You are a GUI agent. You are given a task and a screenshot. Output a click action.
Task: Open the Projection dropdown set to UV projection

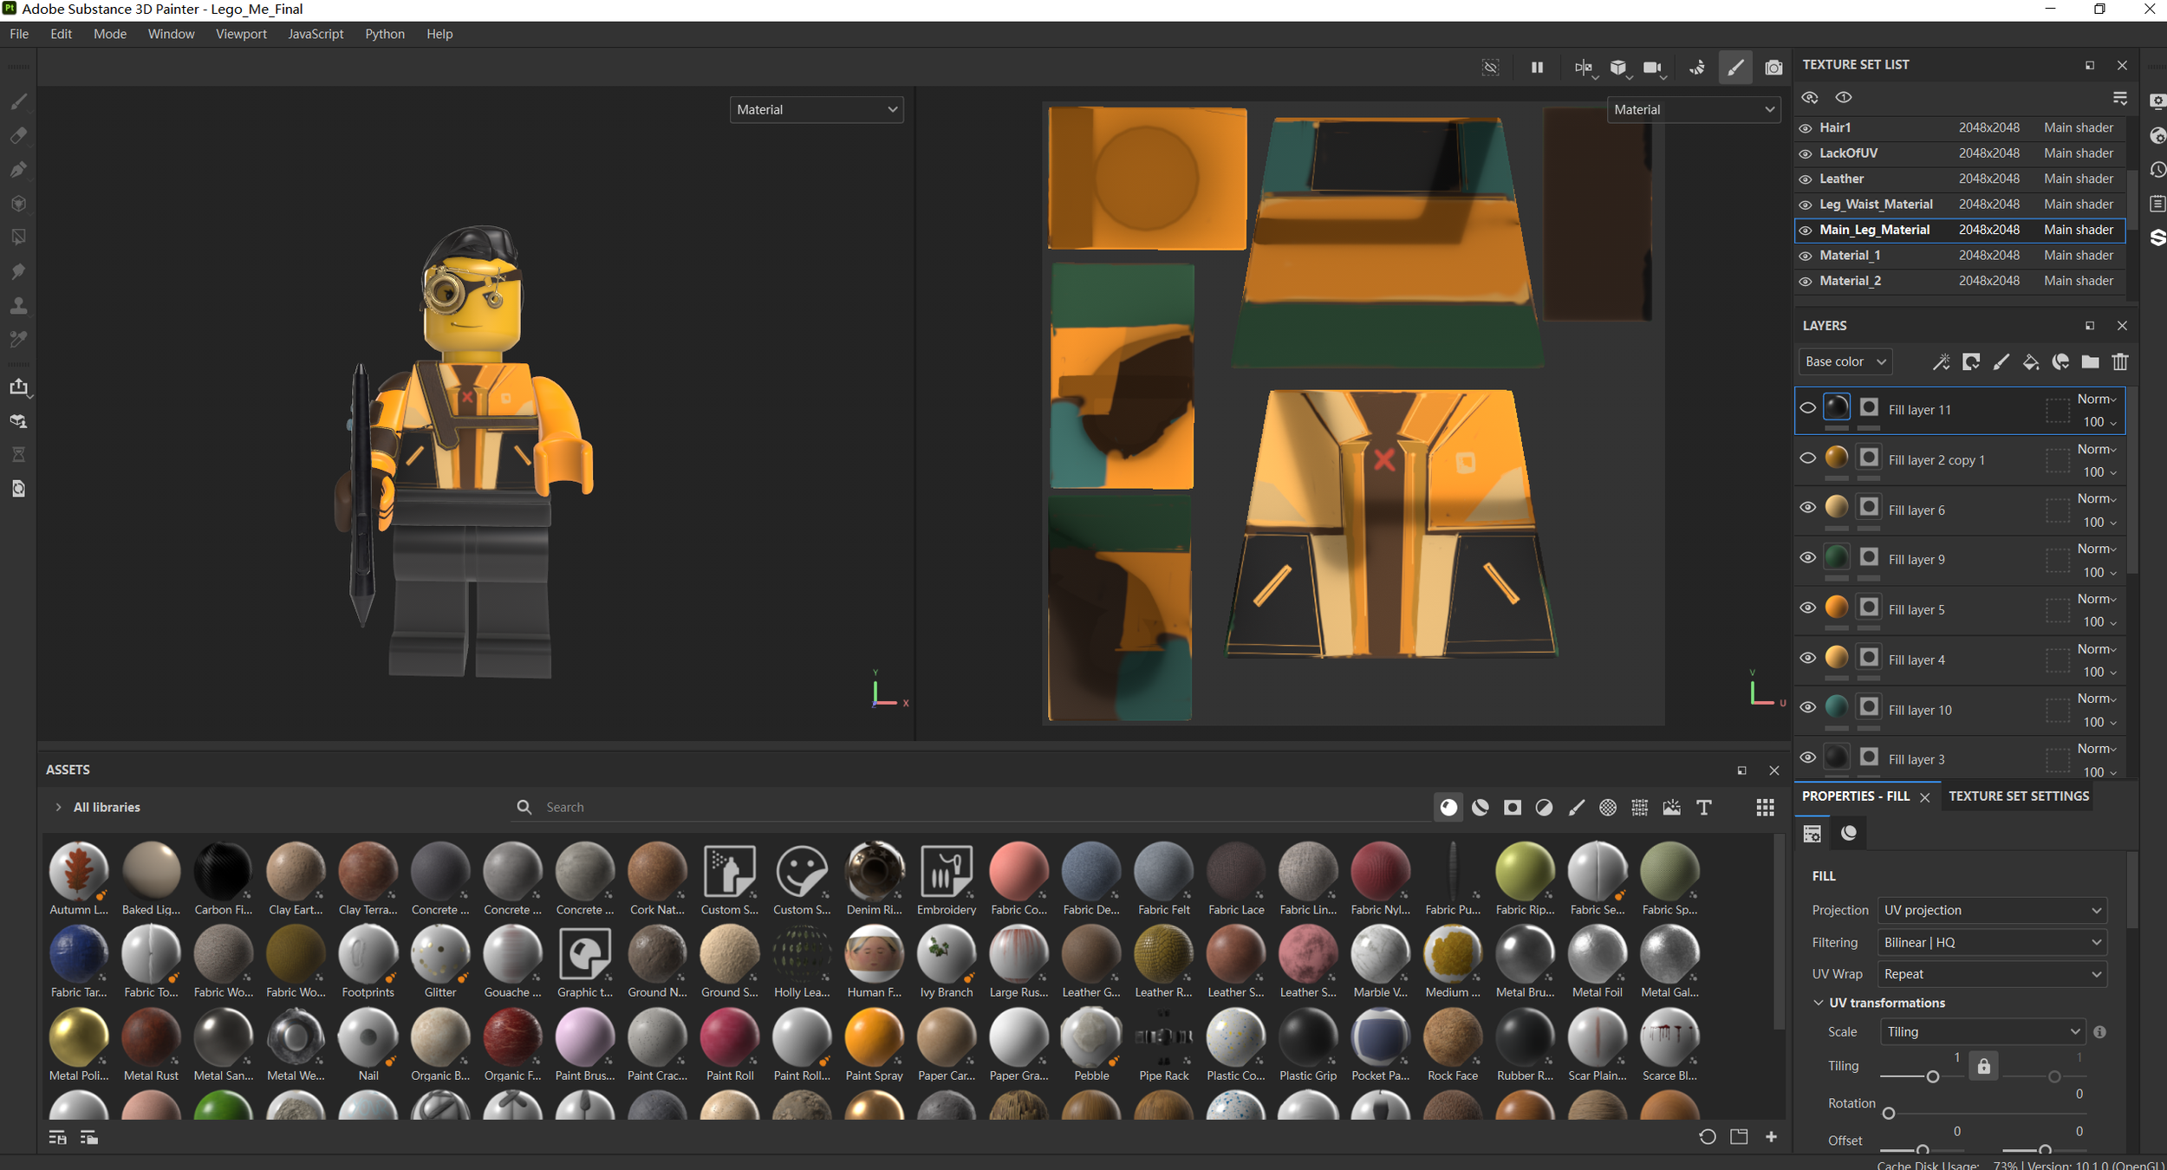coord(1991,910)
